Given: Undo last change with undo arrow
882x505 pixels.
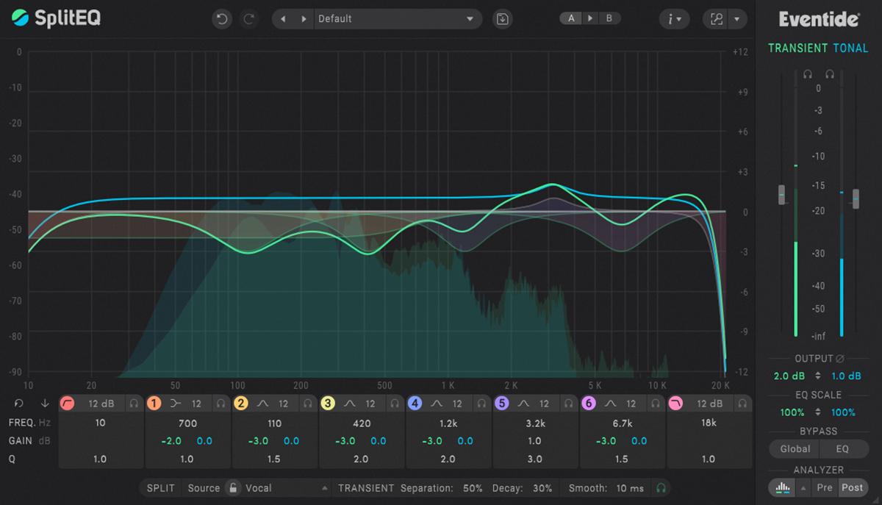Looking at the screenshot, I should tap(221, 19).
